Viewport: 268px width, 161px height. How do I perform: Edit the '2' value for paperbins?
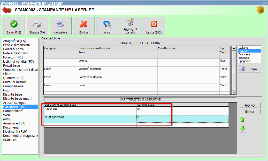point(182,119)
